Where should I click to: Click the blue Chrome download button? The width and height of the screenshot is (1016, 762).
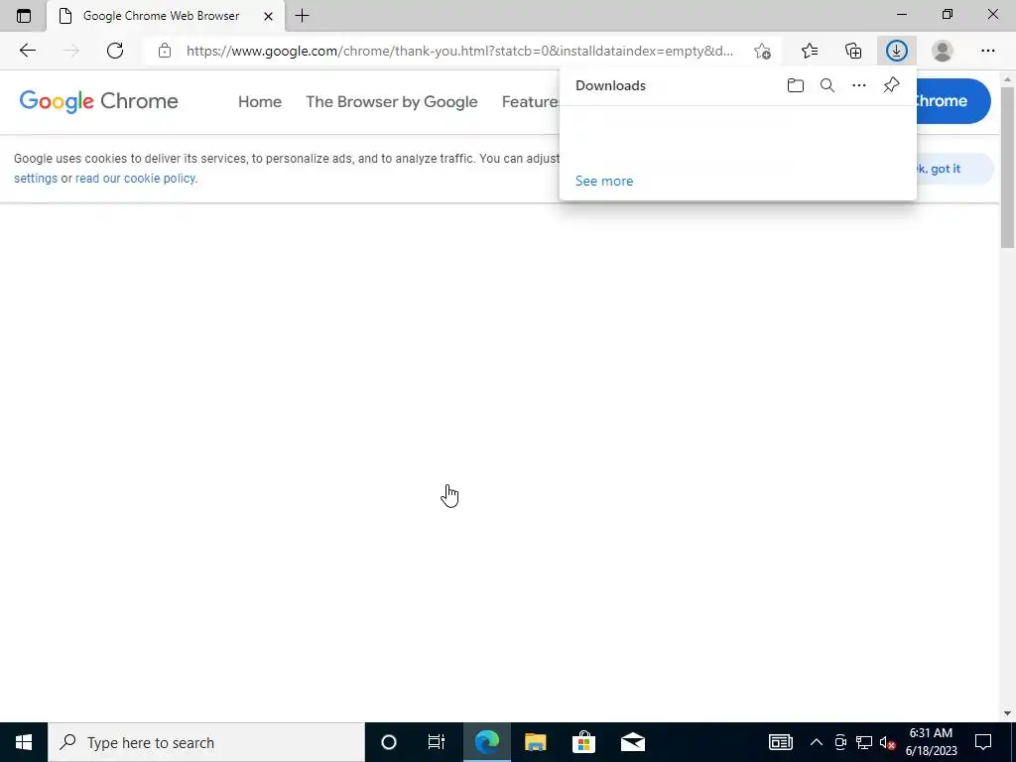952,101
